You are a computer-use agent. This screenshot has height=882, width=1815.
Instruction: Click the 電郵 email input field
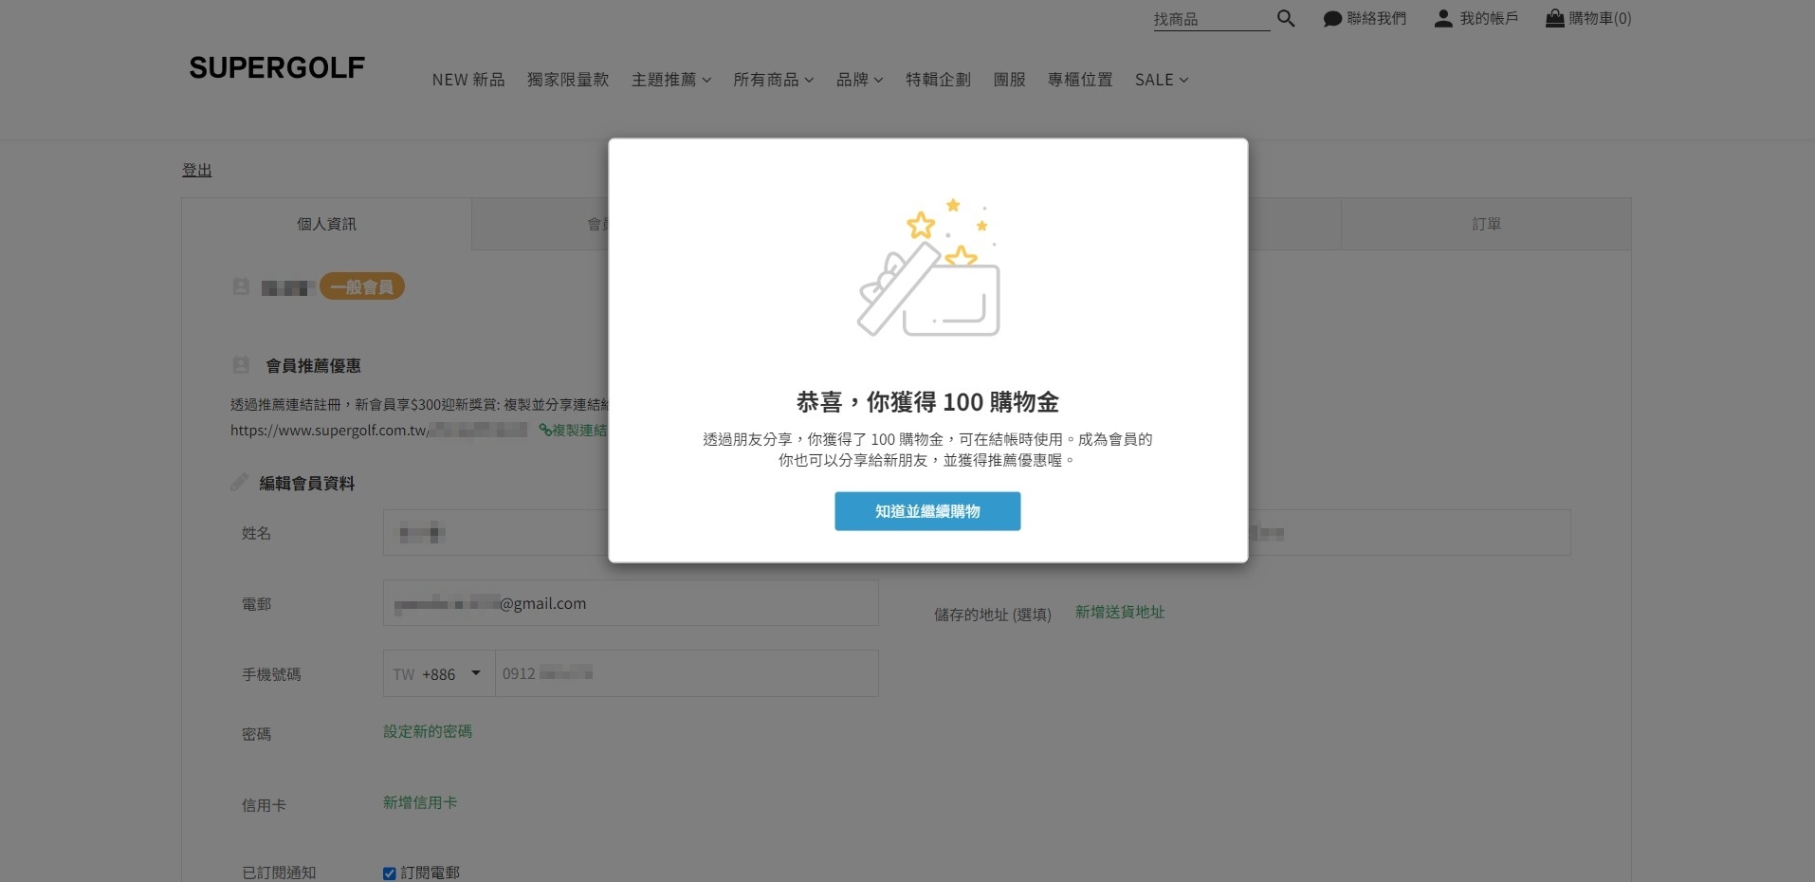pyautogui.click(x=631, y=603)
